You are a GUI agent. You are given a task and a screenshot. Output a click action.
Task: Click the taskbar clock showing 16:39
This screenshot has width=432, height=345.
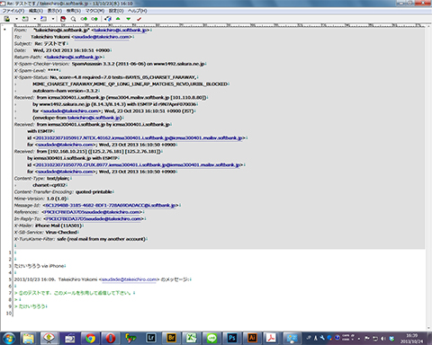412,339
